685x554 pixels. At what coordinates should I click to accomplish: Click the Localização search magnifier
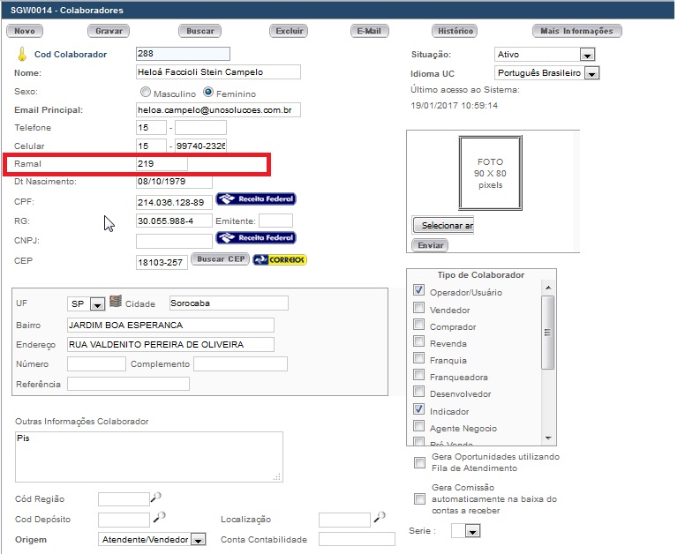(380, 517)
